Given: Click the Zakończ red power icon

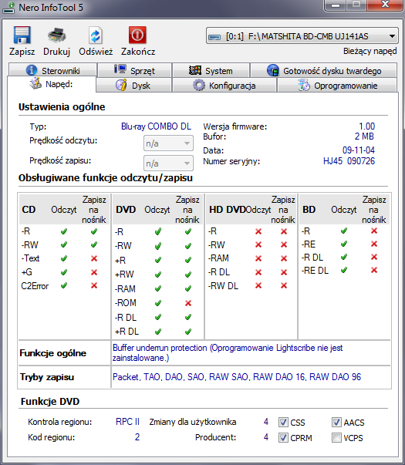Looking at the screenshot, I should (x=137, y=35).
